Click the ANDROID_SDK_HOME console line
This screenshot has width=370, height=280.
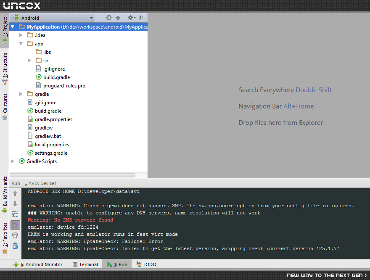tap(84, 191)
